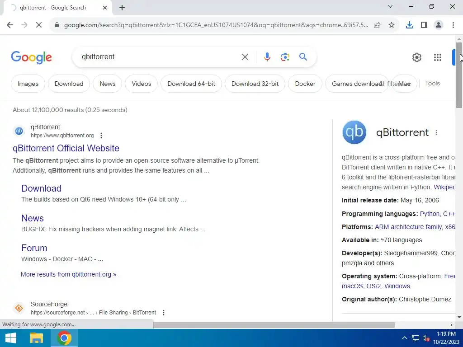Clear the search query with the X

245,57
